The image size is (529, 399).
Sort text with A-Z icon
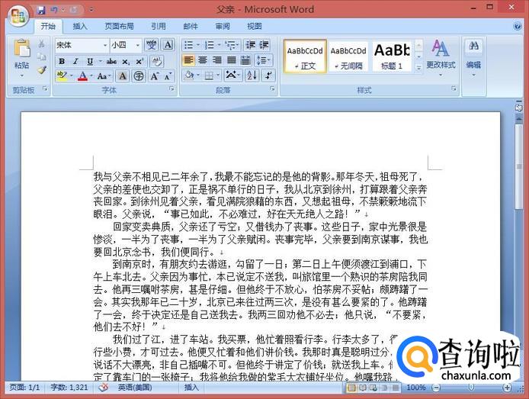pyautogui.click(x=252, y=76)
